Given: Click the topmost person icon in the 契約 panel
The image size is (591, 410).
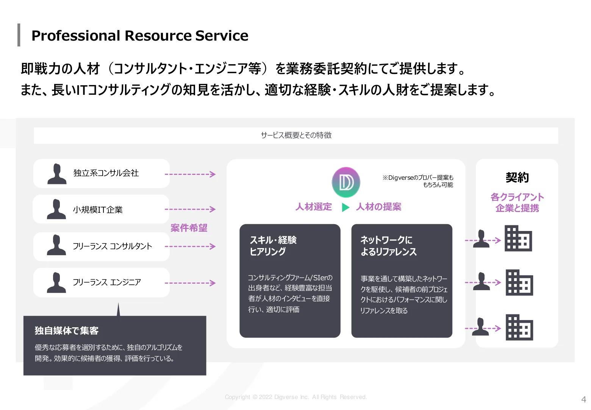Looking at the screenshot, I should coord(482,239).
